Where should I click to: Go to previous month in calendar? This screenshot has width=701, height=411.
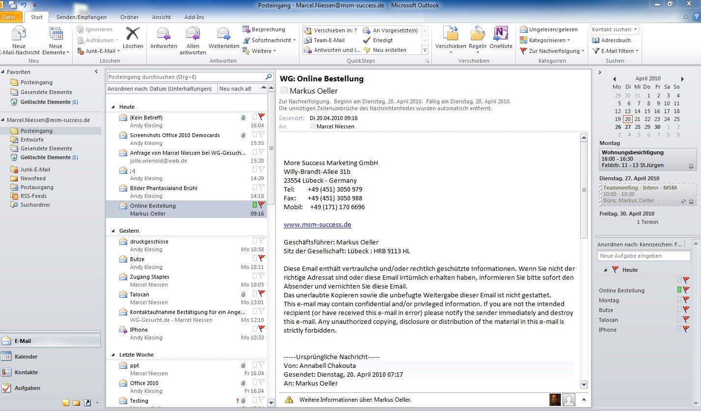click(x=614, y=79)
